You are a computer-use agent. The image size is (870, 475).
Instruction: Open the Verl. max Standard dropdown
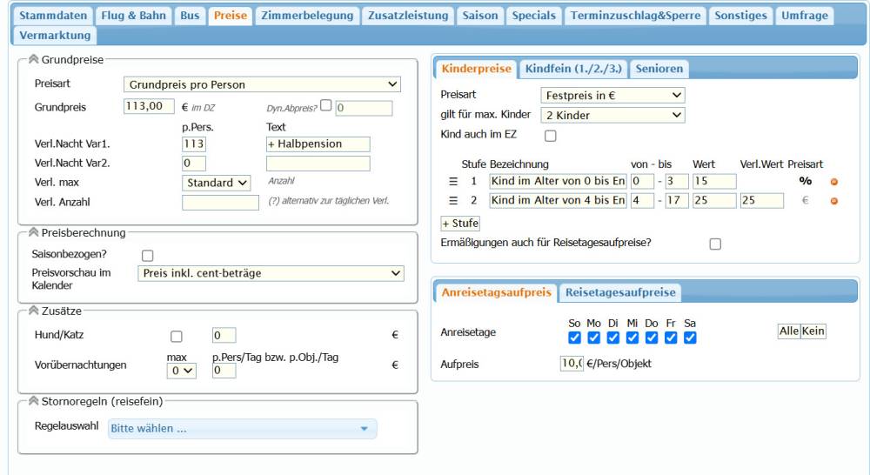(217, 183)
